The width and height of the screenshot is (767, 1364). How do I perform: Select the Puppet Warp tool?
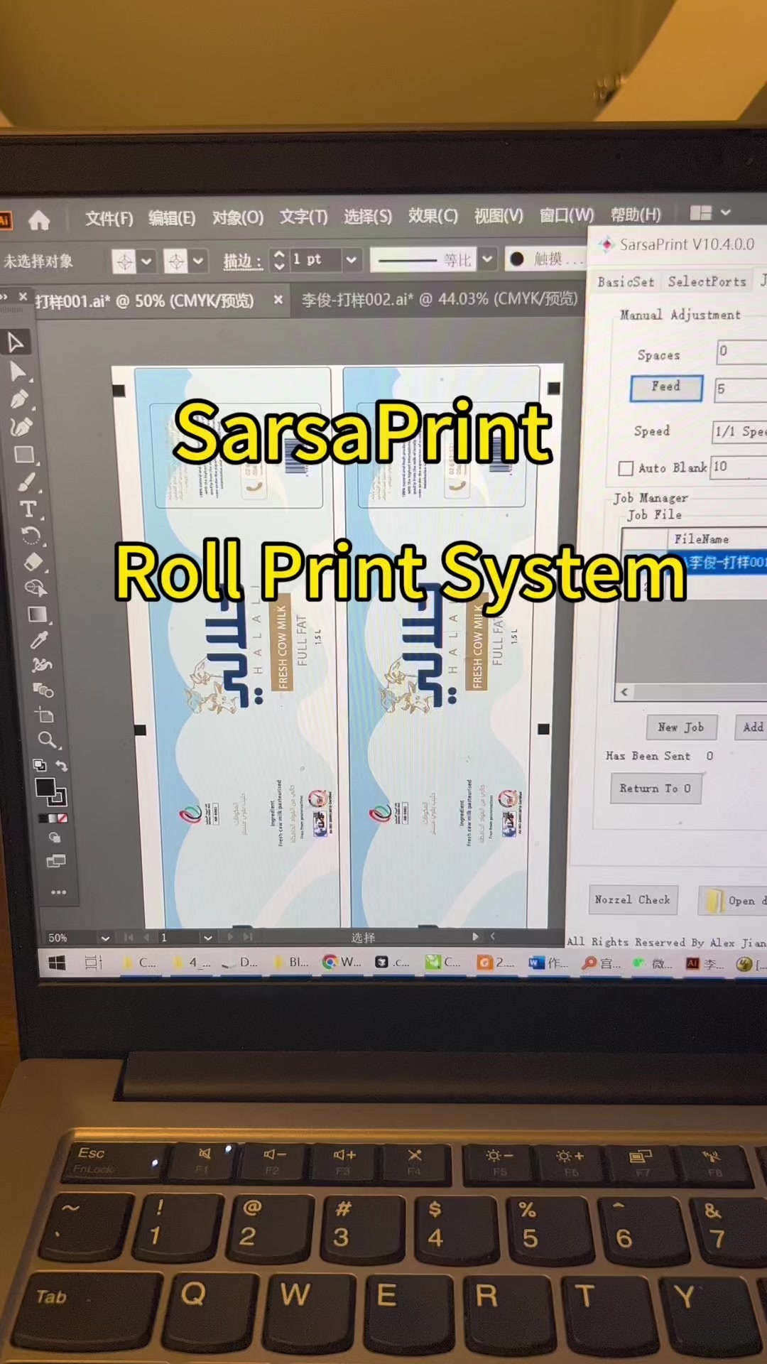(41, 665)
